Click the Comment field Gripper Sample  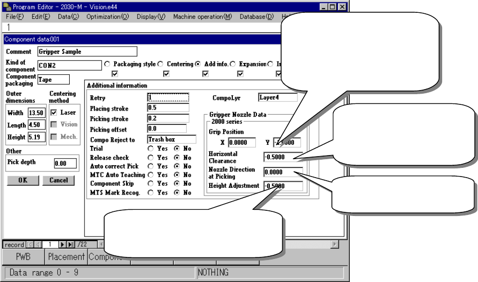click(x=87, y=51)
